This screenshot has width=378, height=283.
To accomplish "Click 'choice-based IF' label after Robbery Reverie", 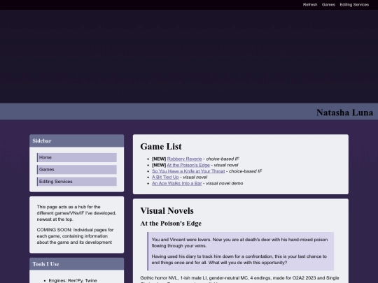I will pyautogui.click(x=223, y=159).
